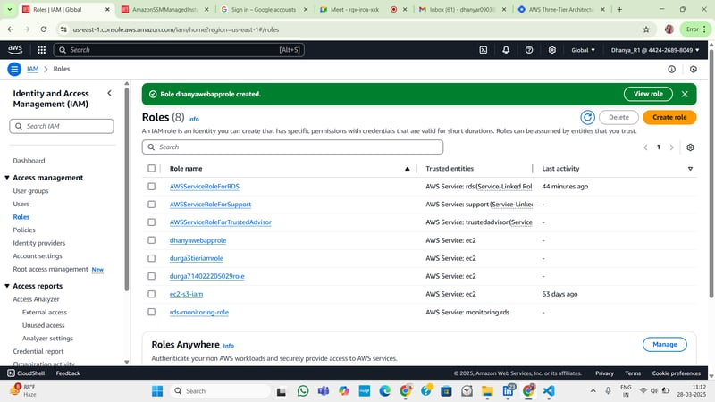715x402 pixels.
Task: Open Microsoft Teams from the taskbar
Action: pos(324,391)
